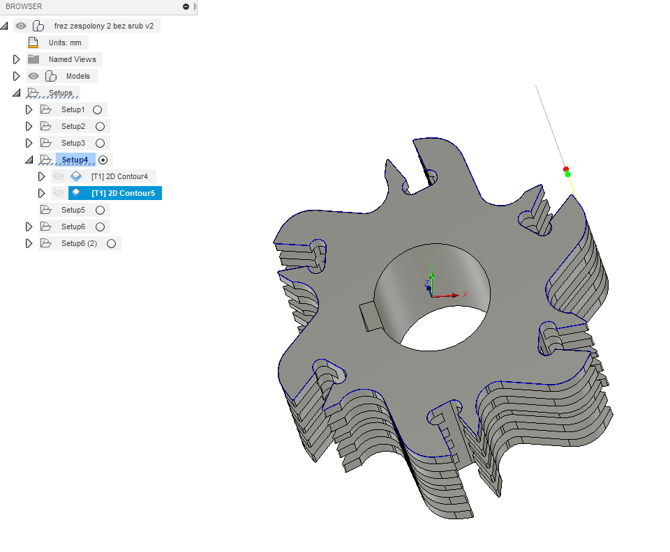
Task: Click the BROWSER panel title
Action: [24, 6]
